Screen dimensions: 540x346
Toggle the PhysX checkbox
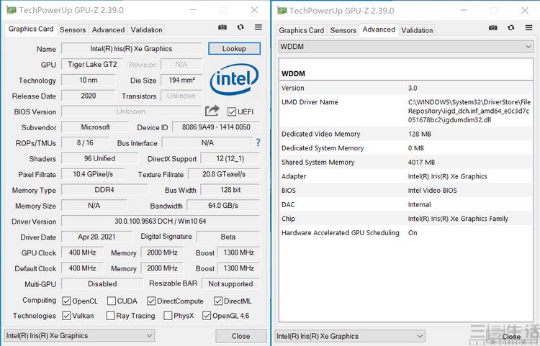click(168, 315)
